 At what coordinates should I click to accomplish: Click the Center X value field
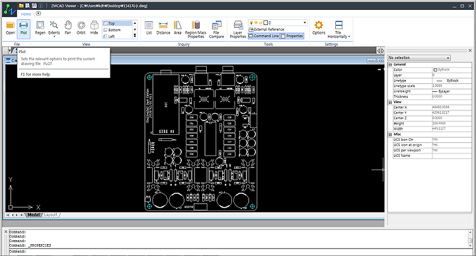pyautogui.click(x=452, y=107)
